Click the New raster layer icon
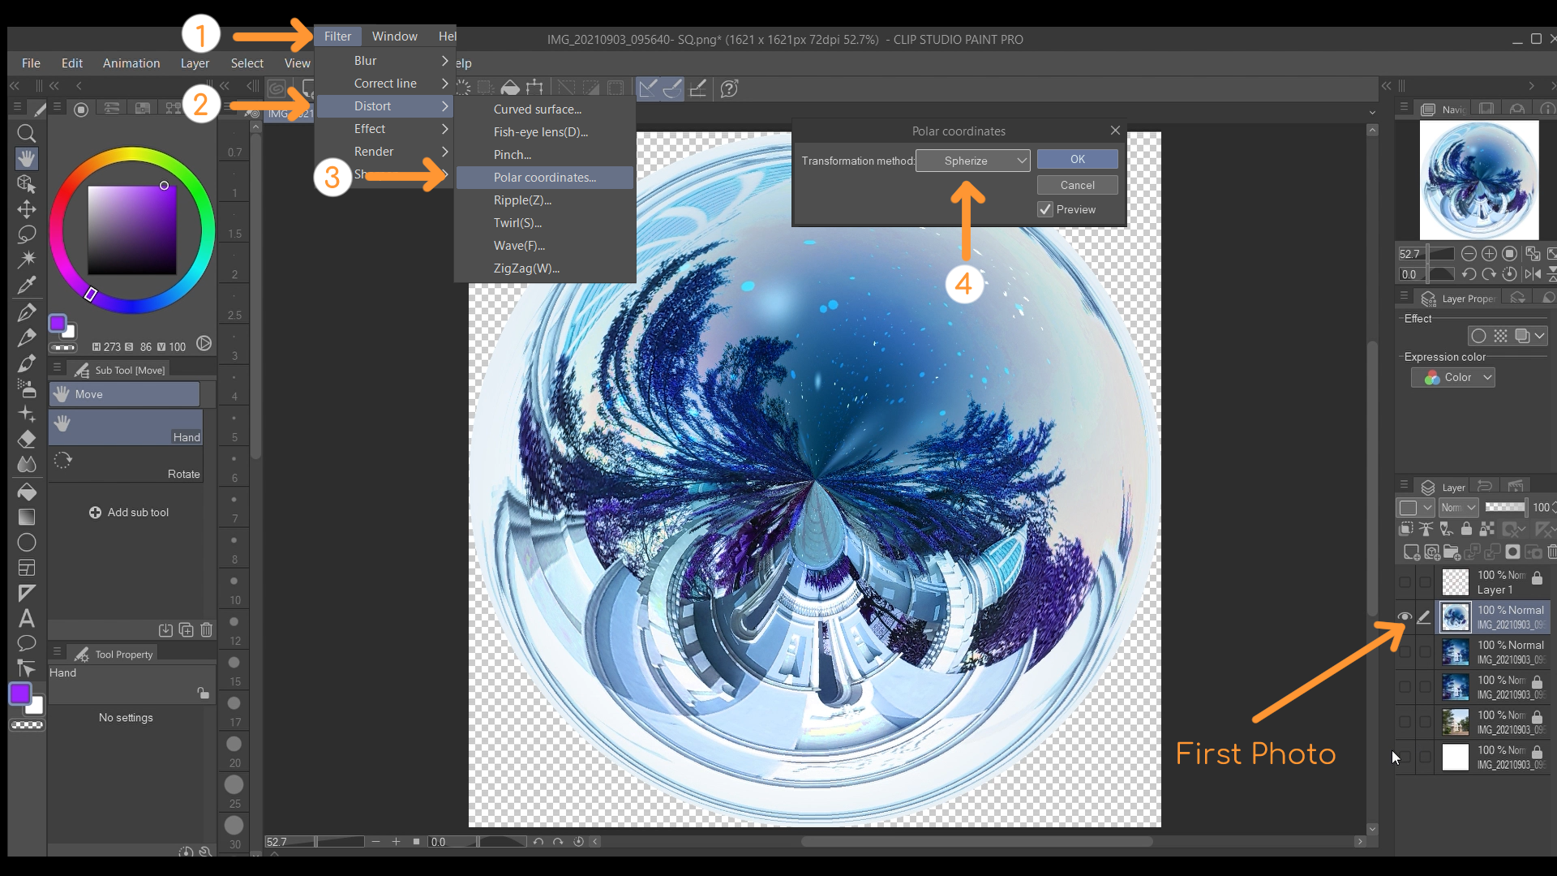The height and width of the screenshot is (876, 1557). (1411, 552)
